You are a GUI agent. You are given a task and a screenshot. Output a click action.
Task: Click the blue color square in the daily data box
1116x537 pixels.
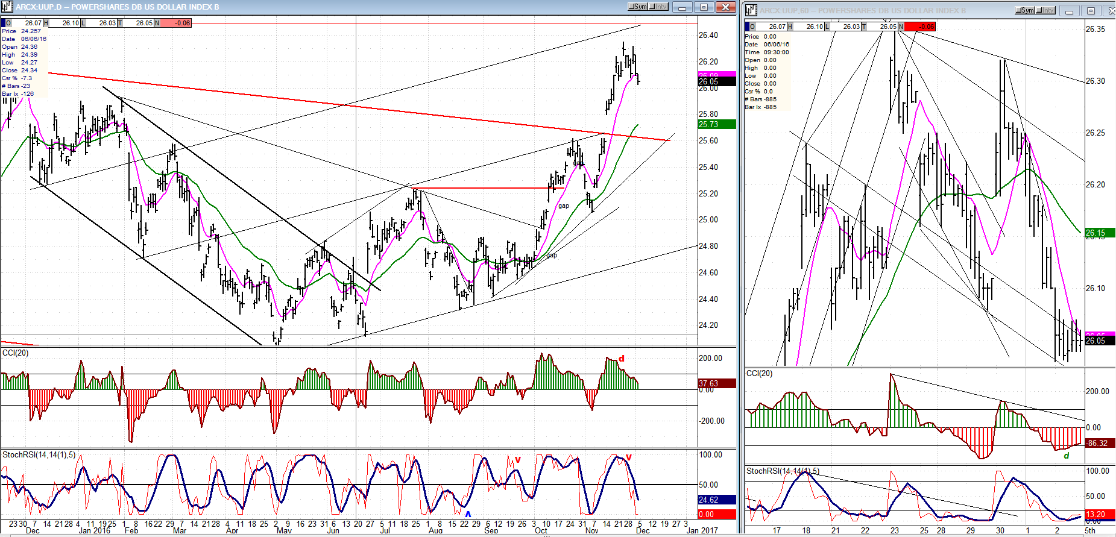3,23
